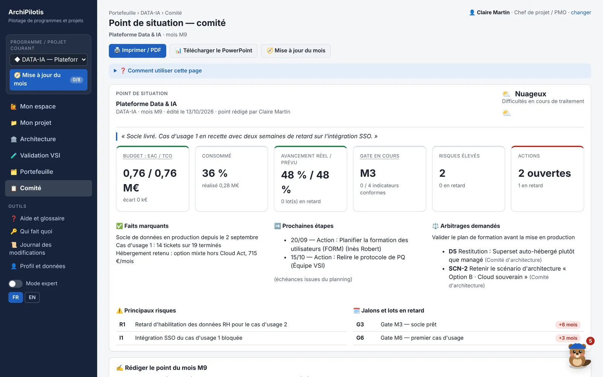Click the Aide et glossaire question icon
Viewport: 603px width, 377px height.
(x=14, y=219)
